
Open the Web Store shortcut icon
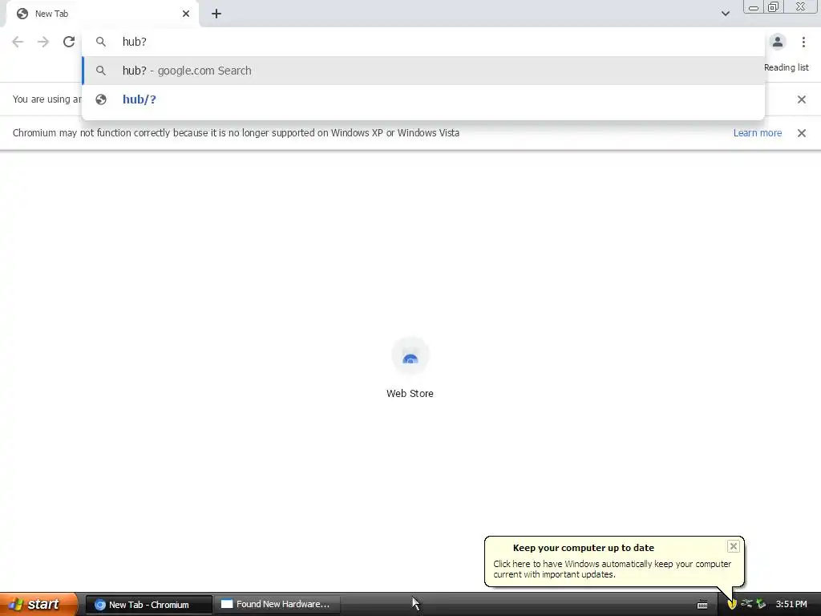(410, 356)
